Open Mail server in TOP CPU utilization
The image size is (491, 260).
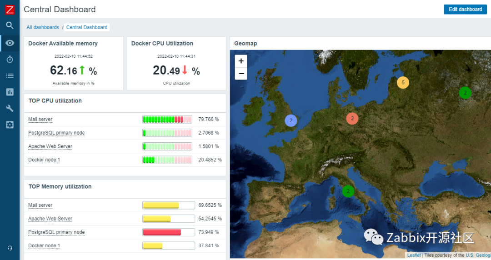[40, 120]
